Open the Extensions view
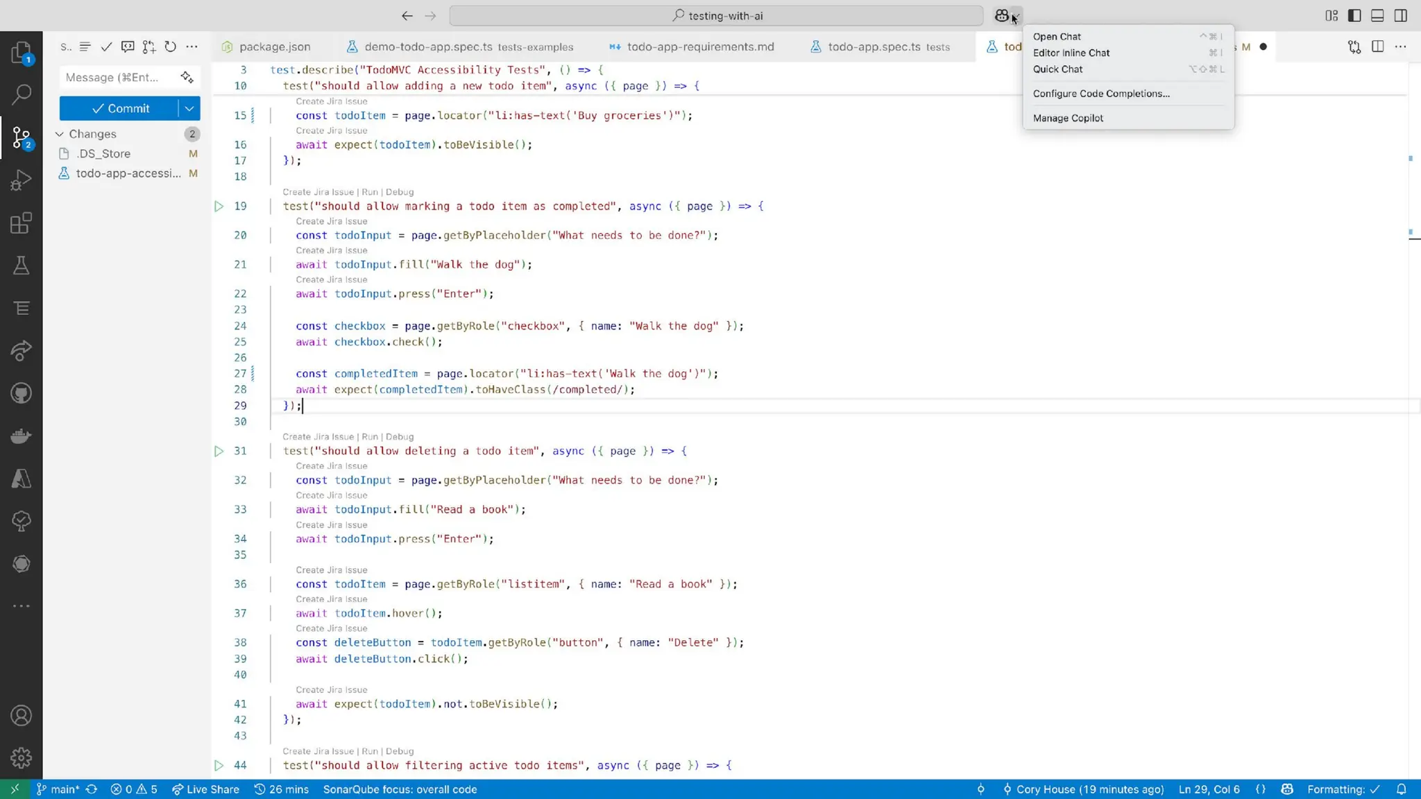 coord(21,223)
